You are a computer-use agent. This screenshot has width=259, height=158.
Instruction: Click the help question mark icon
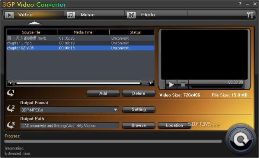[x=240, y=4]
